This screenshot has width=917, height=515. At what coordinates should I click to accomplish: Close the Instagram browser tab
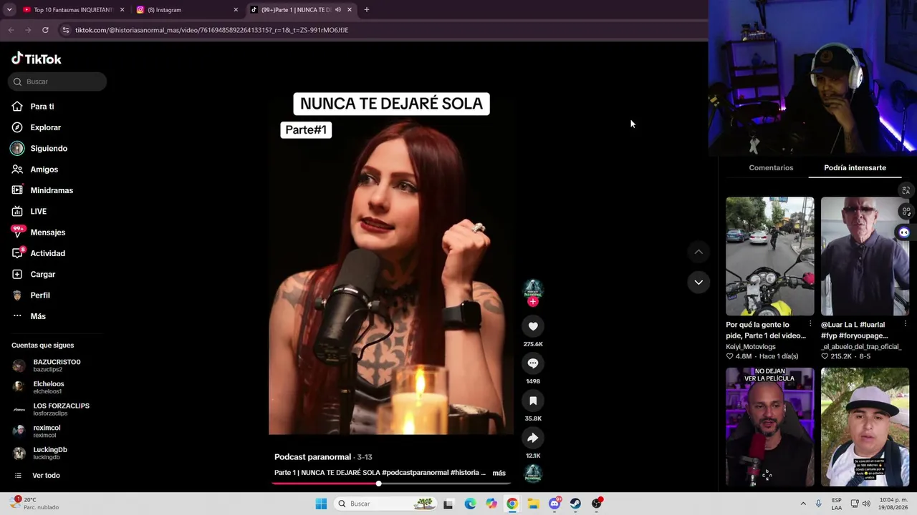coord(236,10)
